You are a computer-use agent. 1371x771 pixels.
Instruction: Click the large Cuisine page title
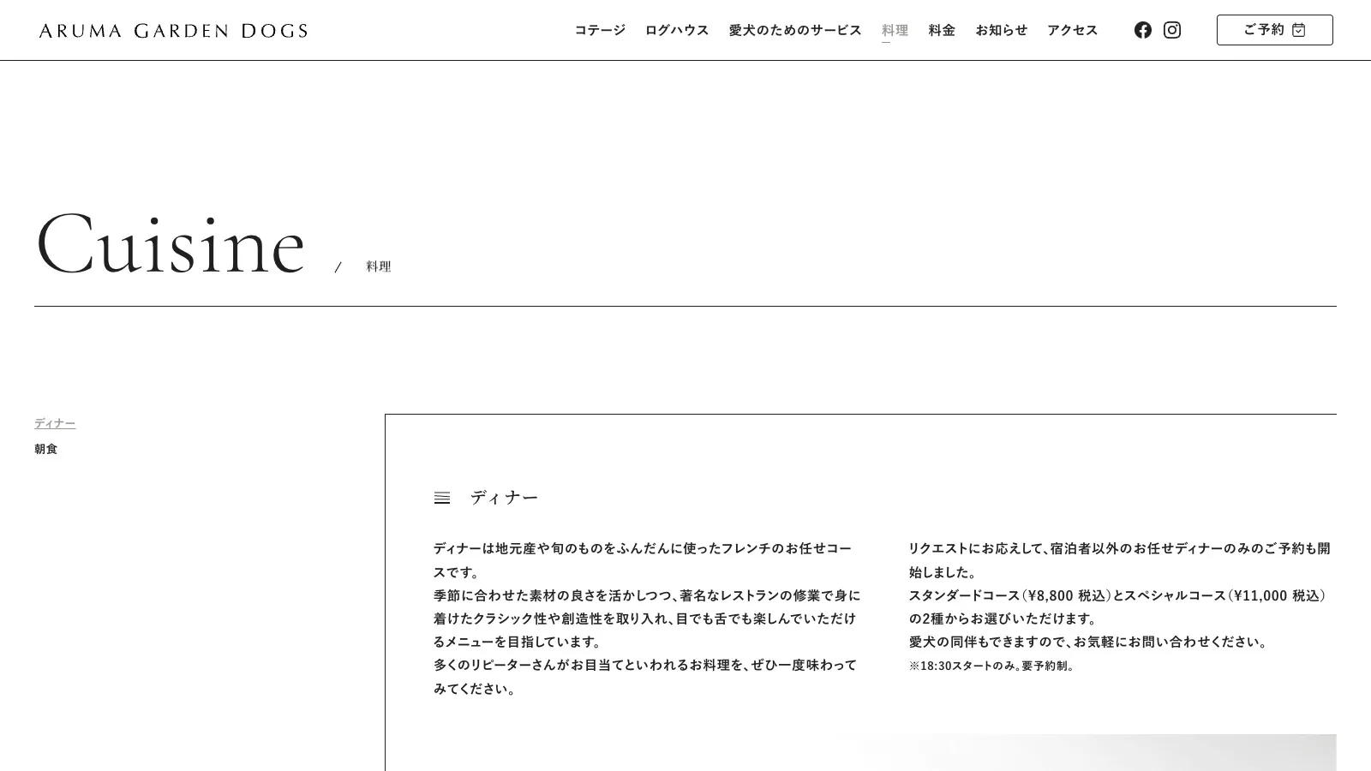click(x=171, y=245)
